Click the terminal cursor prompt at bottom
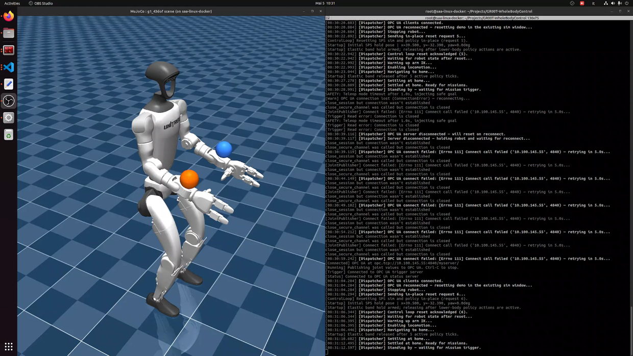Screen dimensions: 633x356 327,352
